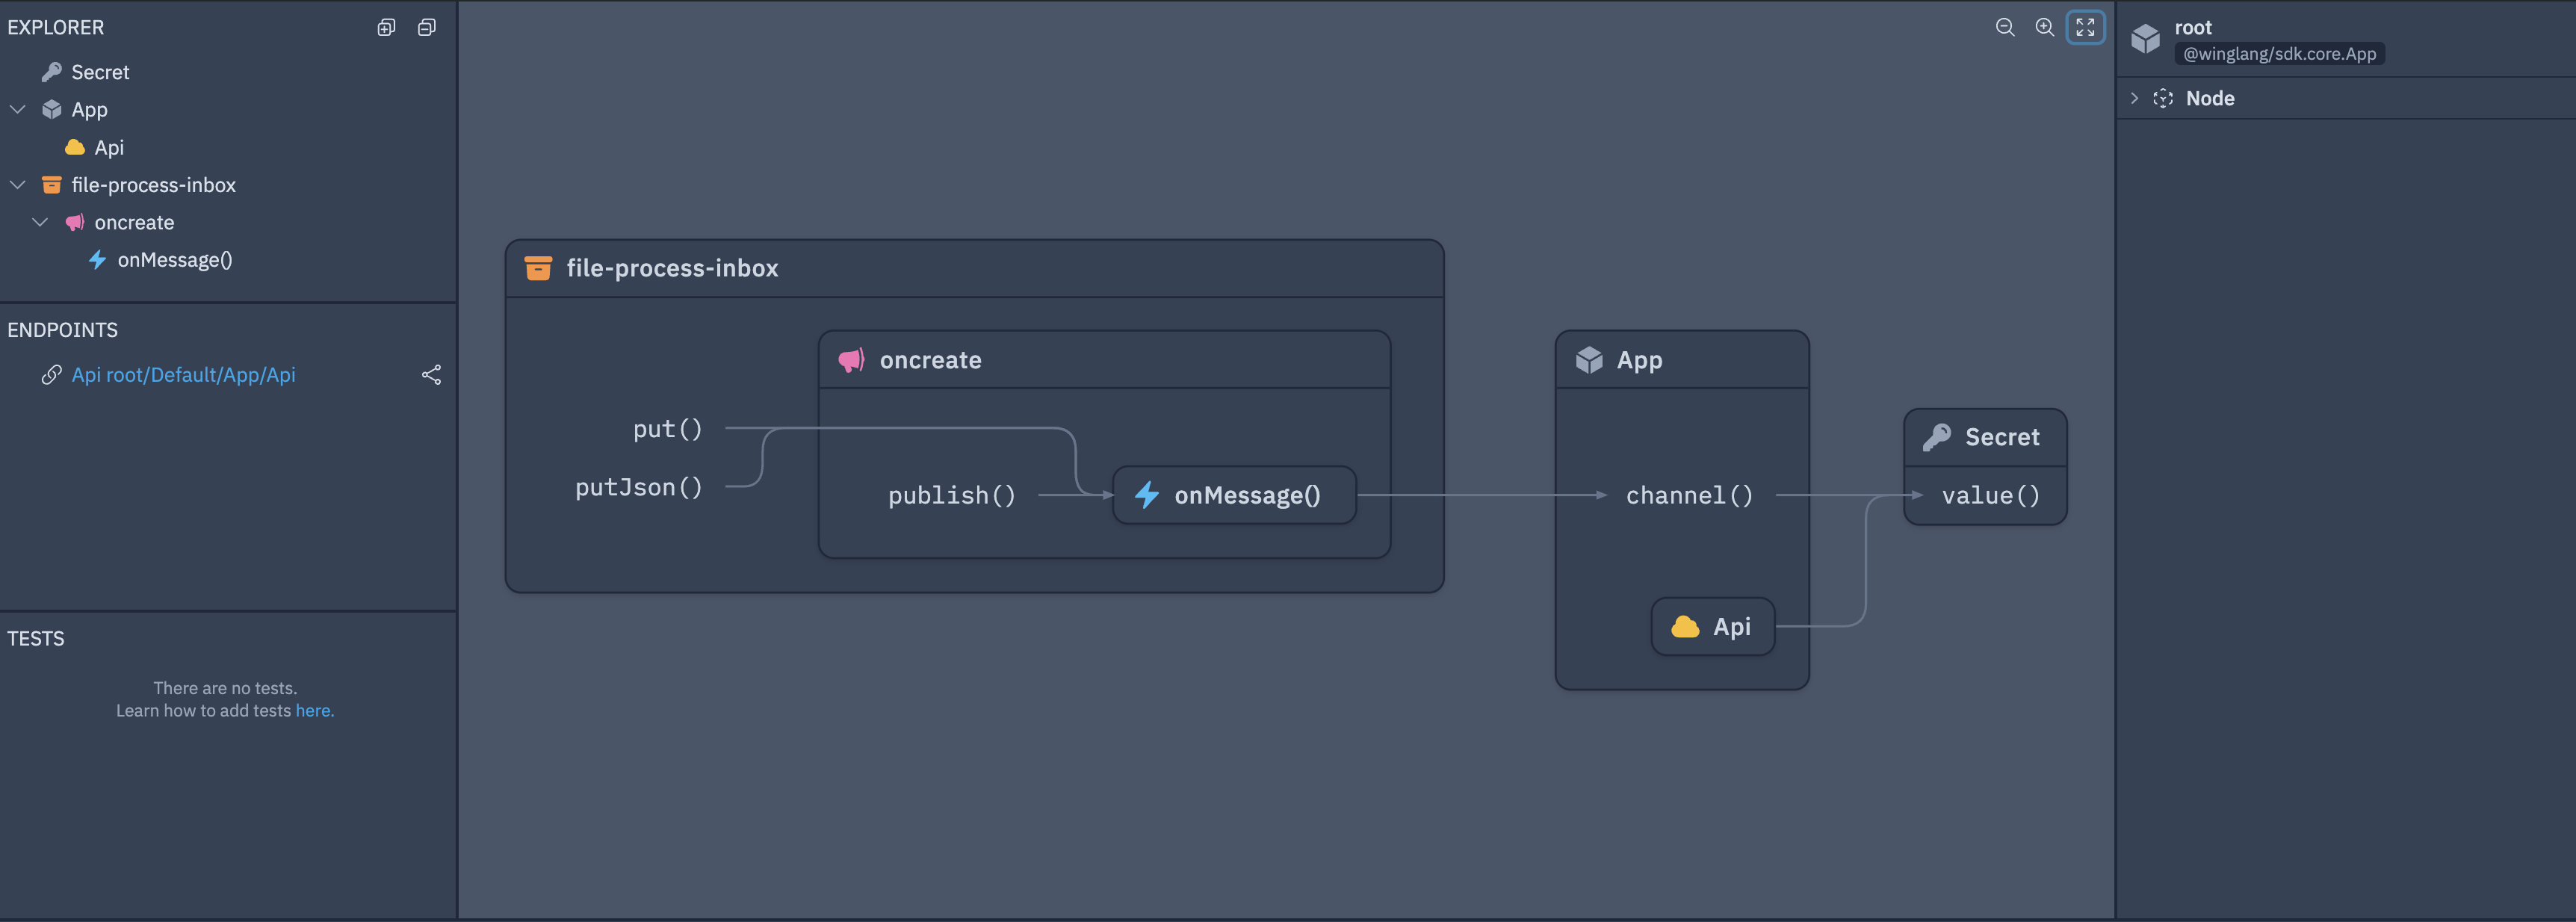Screen dimensions: 2576x922
Task: Select Api under App in Explorer
Action: [x=108, y=148]
